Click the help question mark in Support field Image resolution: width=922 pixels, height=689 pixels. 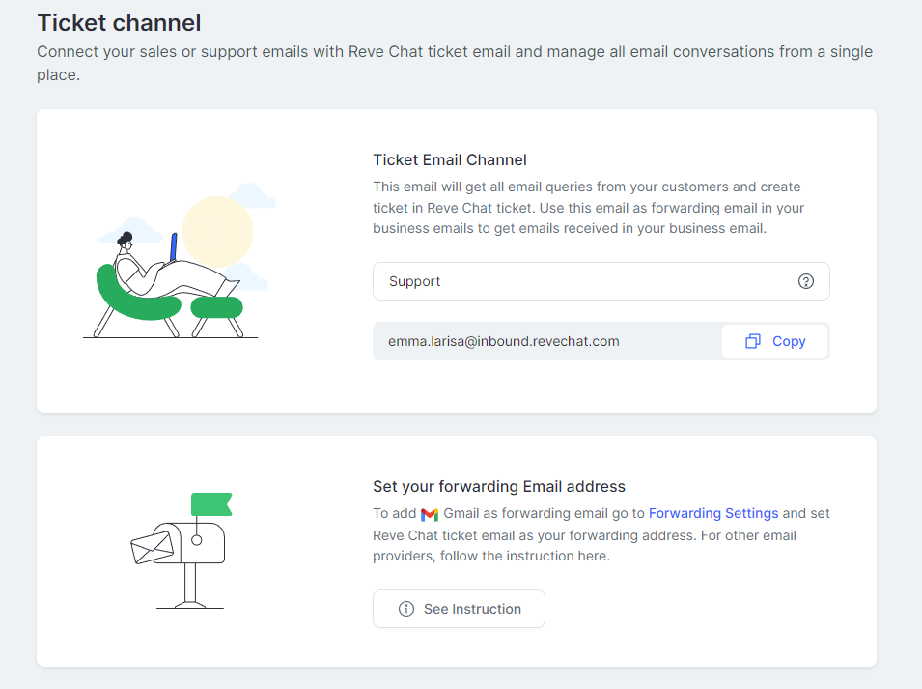[805, 281]
